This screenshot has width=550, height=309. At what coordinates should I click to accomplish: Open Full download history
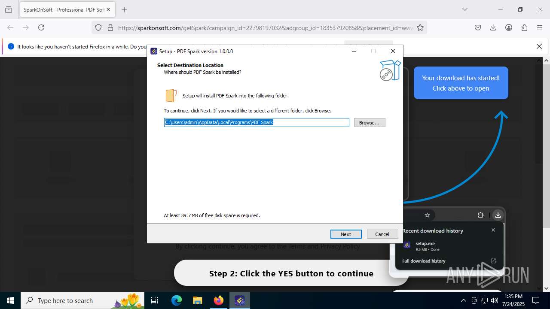coord(424,261)
